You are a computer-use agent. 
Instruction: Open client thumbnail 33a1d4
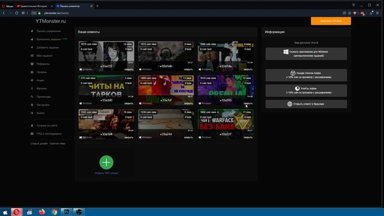106,124
